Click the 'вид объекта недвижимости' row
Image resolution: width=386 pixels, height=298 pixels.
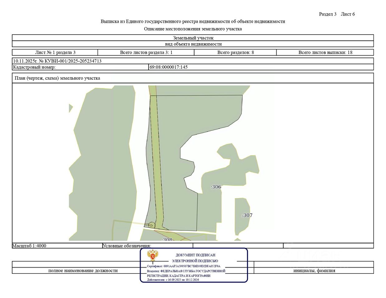tap(193, 44)
